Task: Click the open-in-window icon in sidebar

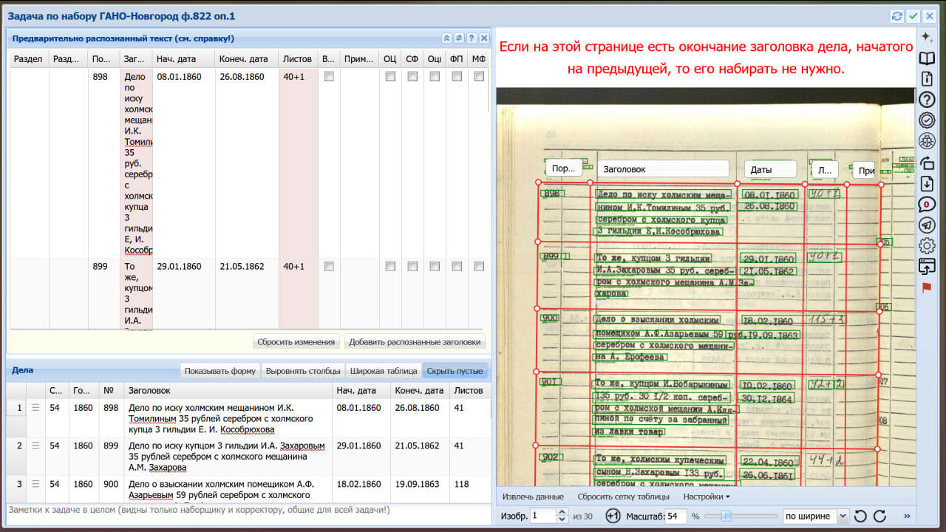Action: tap(927, 267)
